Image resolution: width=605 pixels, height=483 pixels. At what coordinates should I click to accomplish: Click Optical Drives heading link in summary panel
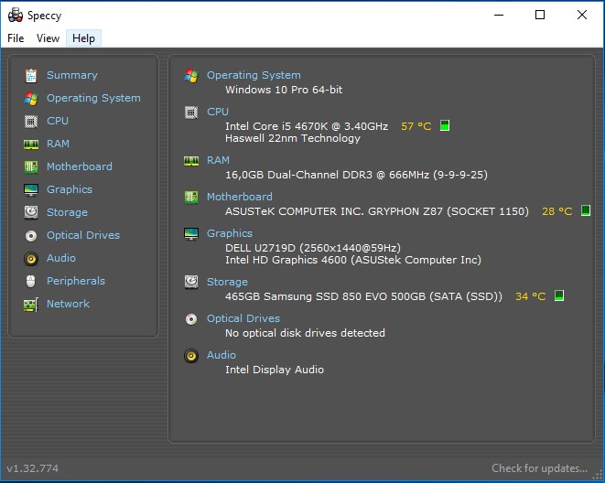click(243, 318)
